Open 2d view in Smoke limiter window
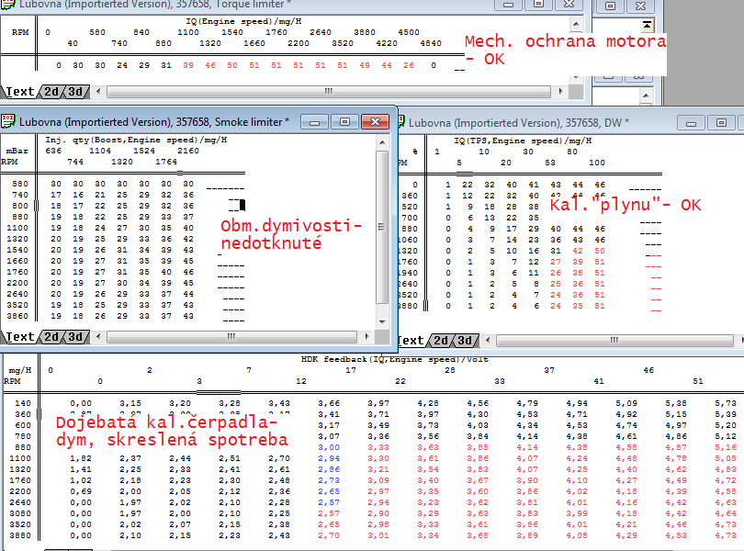744x551 pixels. click(x=52, y=337)
